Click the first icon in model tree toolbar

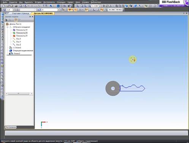point(6,20)
